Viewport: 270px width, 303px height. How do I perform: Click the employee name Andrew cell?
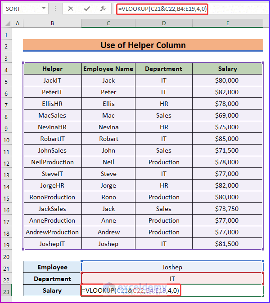point(108,232)
